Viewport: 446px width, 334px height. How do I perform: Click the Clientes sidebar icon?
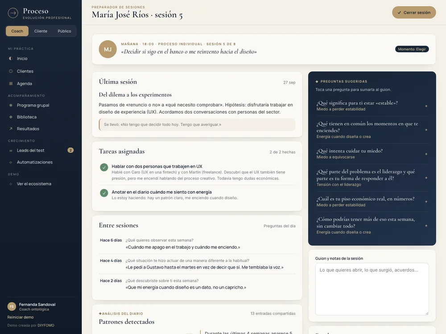click(x=11, y=71)
